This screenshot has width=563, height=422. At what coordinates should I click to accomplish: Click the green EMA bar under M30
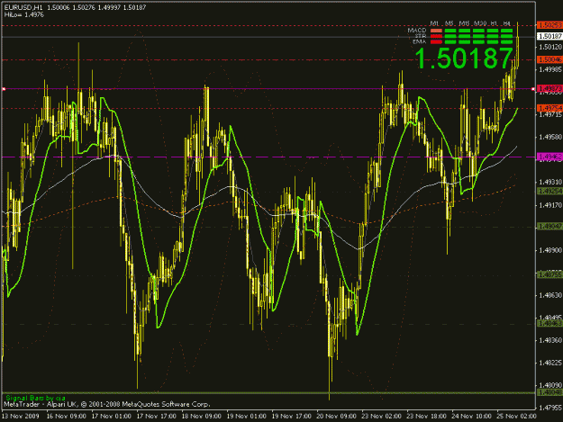point(478,42)
